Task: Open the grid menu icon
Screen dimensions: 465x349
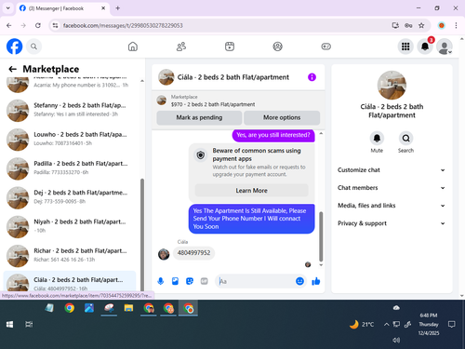Action: pos(405,47)
